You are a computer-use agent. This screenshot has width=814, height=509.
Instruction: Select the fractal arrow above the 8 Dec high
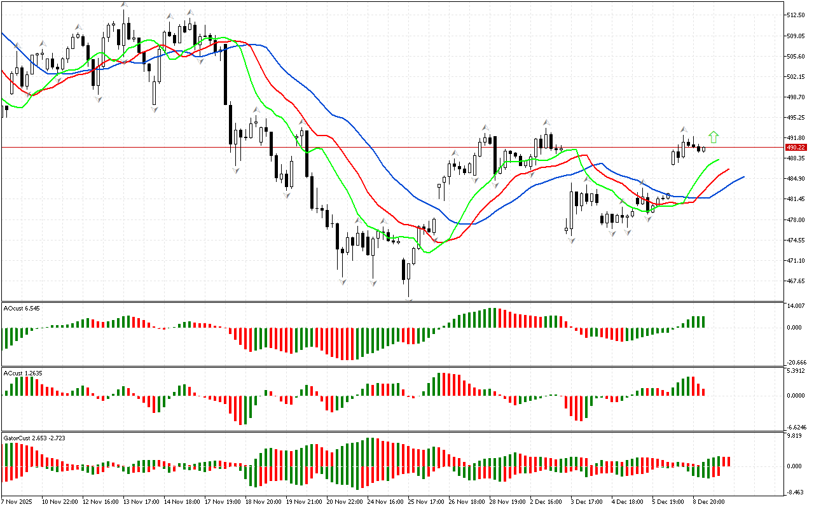684,129
